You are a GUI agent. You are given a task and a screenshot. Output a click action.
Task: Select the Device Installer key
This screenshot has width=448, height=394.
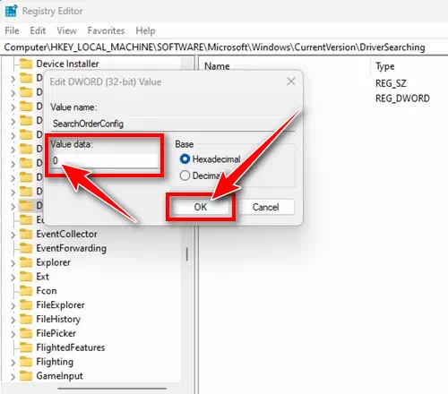(67, 64)
